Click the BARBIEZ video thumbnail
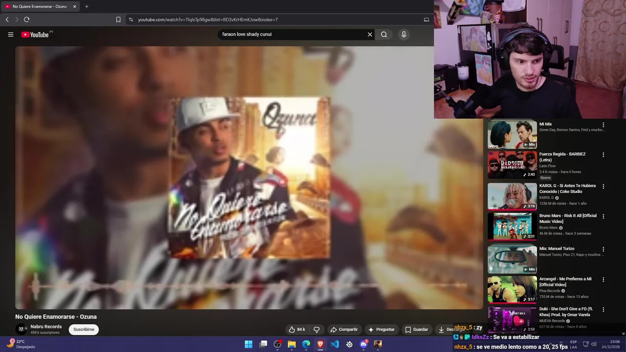Viewport: 626px width, 352px height. click(512, 165)
